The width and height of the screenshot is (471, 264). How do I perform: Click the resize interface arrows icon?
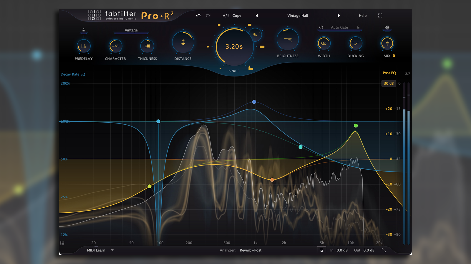(384, 250)
